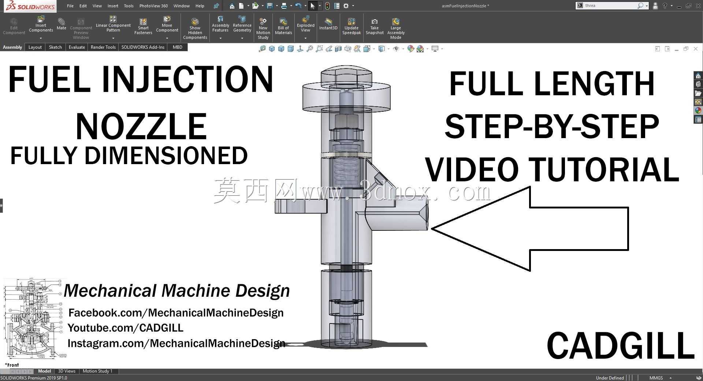703x381 pixels.
Task: Expand Reference Geometry dropdown arrow
Action: coord(242,38)
